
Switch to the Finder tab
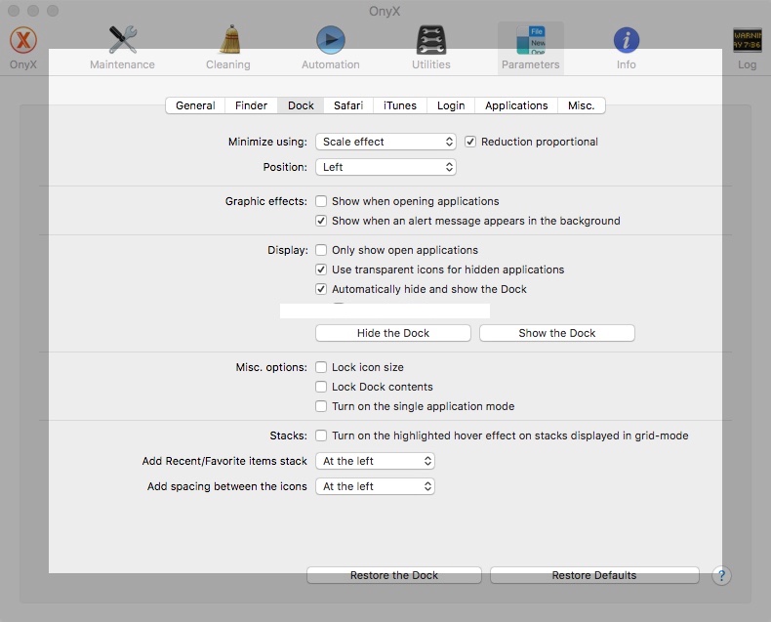click(x=251, y=105)
